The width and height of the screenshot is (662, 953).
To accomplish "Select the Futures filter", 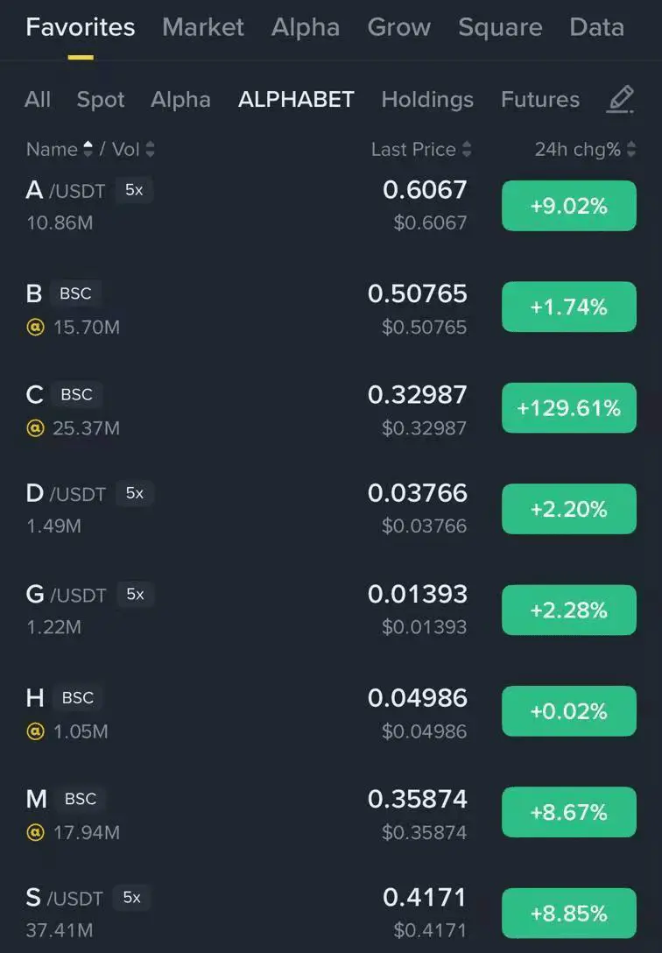I will point(540,100).
